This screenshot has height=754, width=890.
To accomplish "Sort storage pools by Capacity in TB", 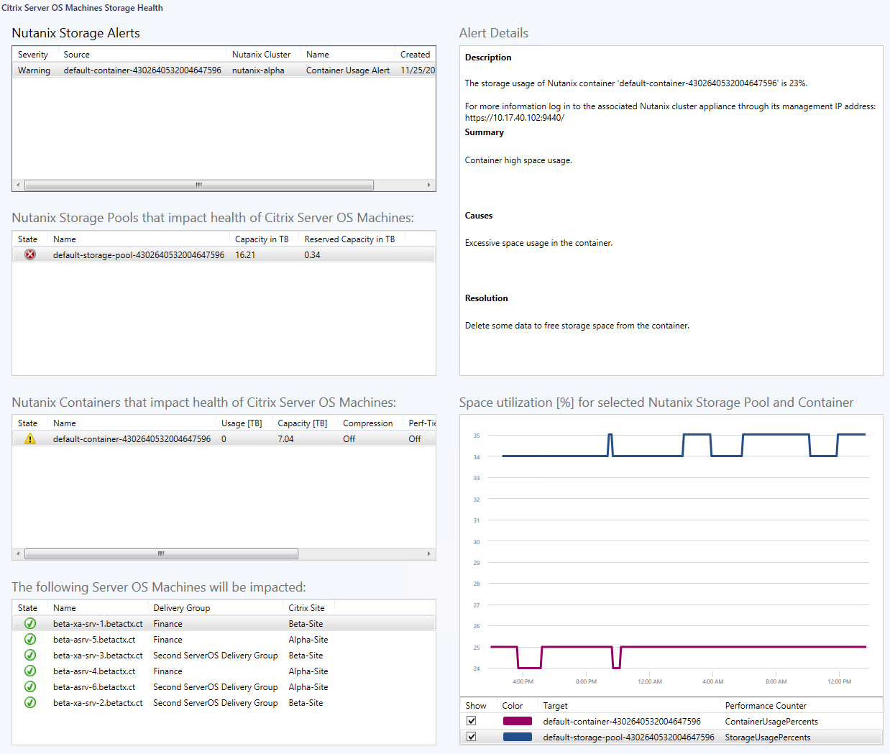I will pos(262,239).
